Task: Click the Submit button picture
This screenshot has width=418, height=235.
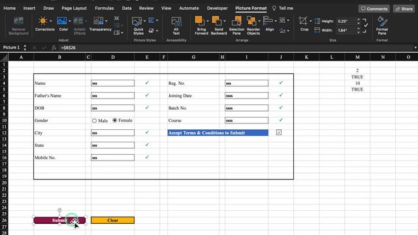Action: (x=59, y=221)
